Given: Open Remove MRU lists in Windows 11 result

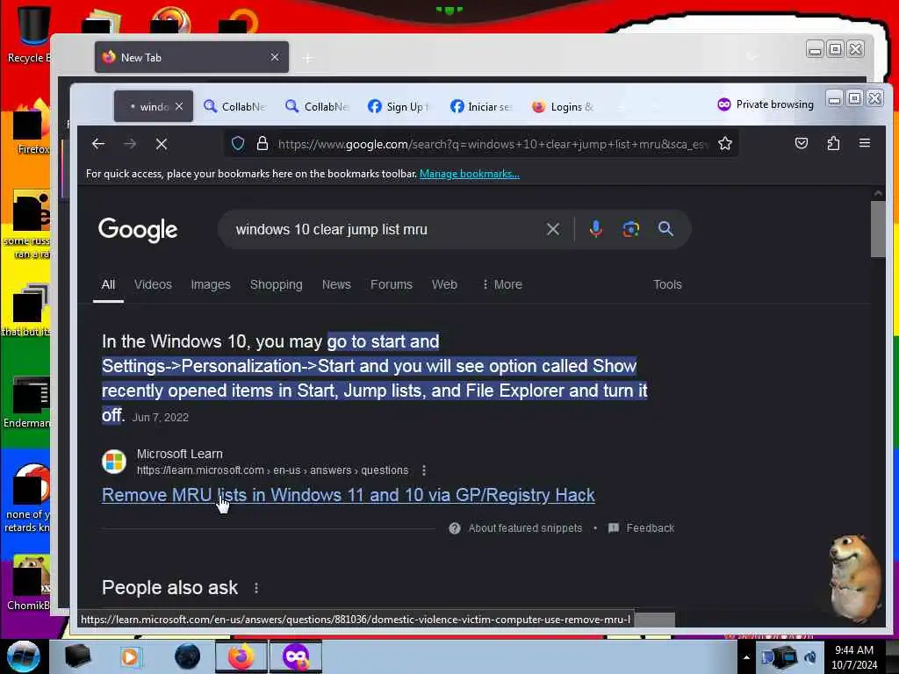Looking at the screenshot, I should coord(348,495).
